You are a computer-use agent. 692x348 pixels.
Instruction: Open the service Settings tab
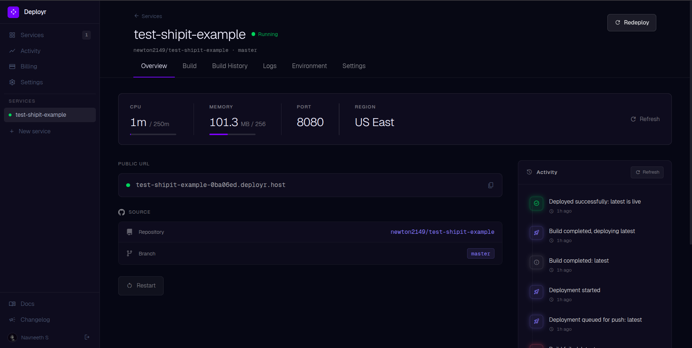[354, 66]
